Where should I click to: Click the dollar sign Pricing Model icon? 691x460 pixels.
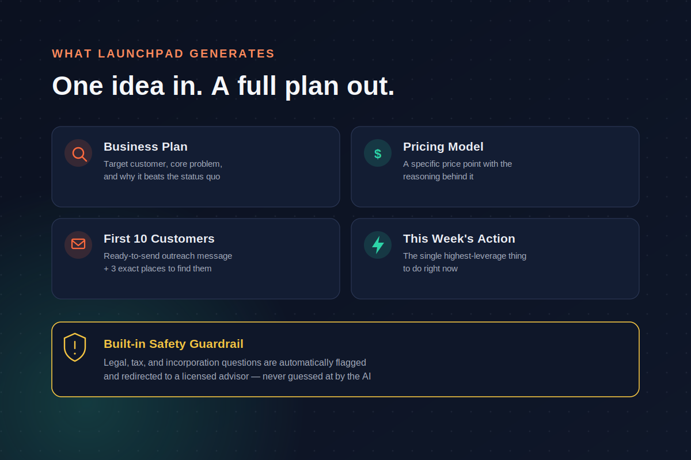(378, 153)
